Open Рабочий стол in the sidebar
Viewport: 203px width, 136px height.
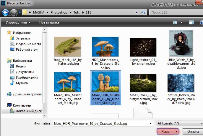point(27,49)
